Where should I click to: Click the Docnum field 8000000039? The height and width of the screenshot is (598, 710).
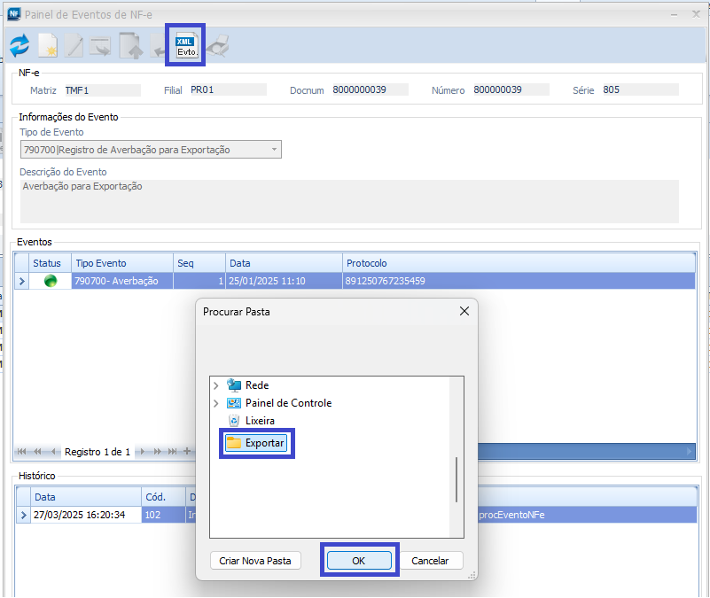pyautogui.click(x=370, y=89)
